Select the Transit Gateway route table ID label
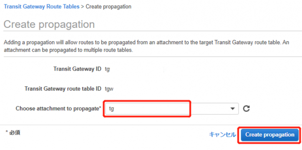302x150 pixels. point(63,89)
